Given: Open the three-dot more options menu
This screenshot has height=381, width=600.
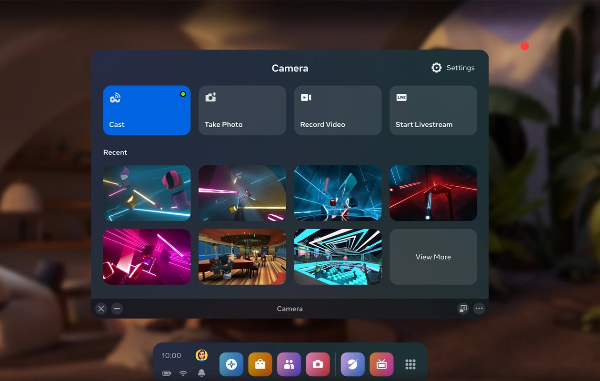Looking at the screenshot, I should tap(479, 309).
